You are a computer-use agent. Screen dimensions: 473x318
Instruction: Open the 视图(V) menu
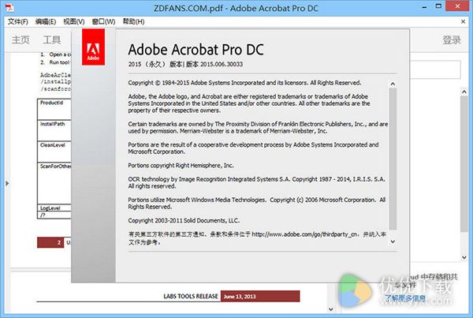pos(73,22)
